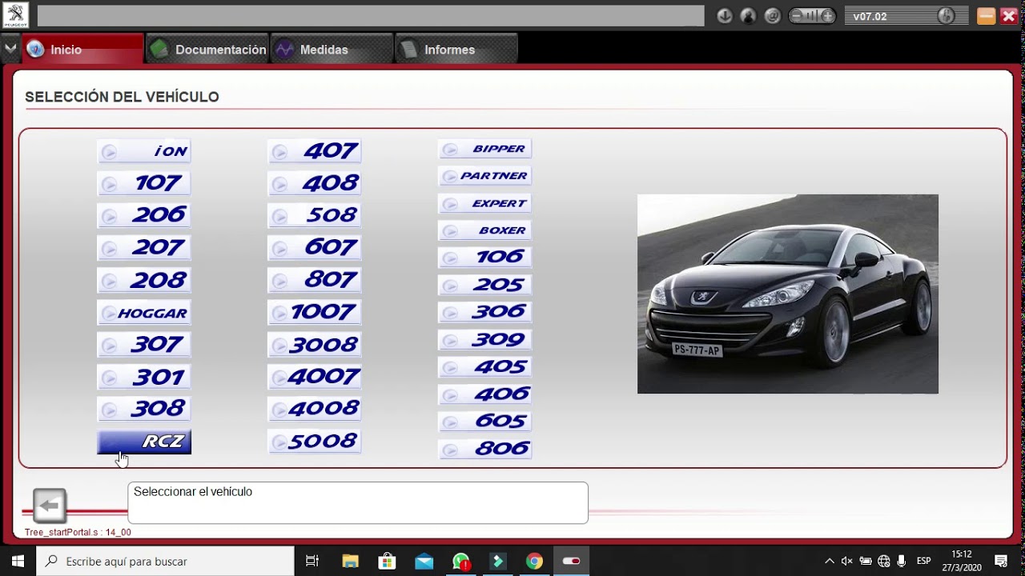Select the Expert vehicle

(x=485, y=203)
